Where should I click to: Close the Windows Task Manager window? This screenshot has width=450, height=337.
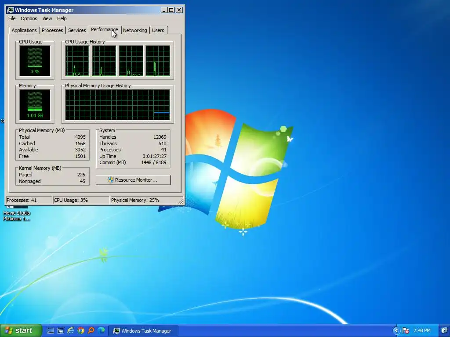179,10
